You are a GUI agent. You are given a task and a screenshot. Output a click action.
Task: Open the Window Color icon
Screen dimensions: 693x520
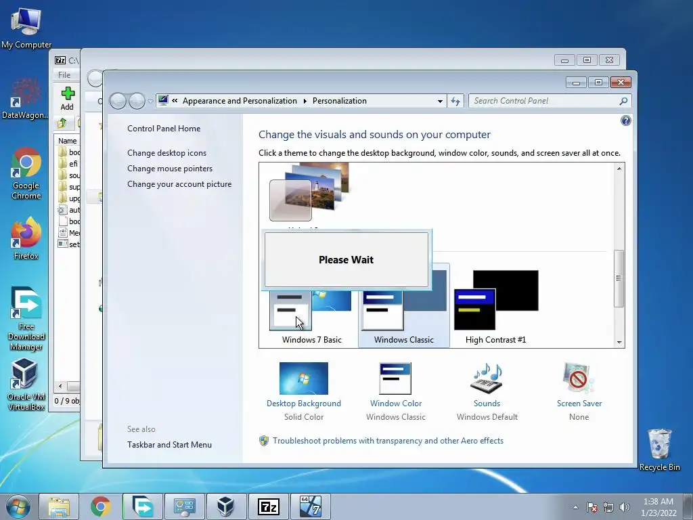tap(395, 378)
